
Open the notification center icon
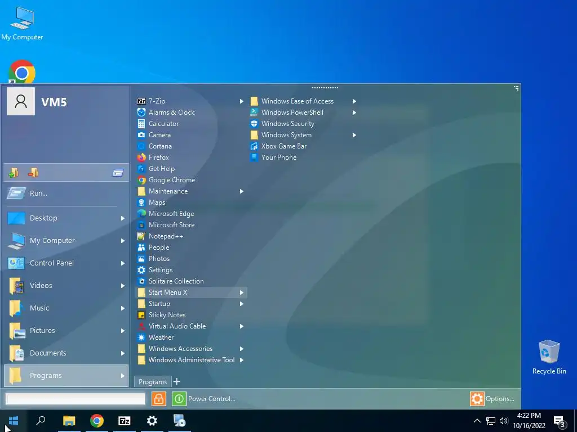click(x=559, y=421)
